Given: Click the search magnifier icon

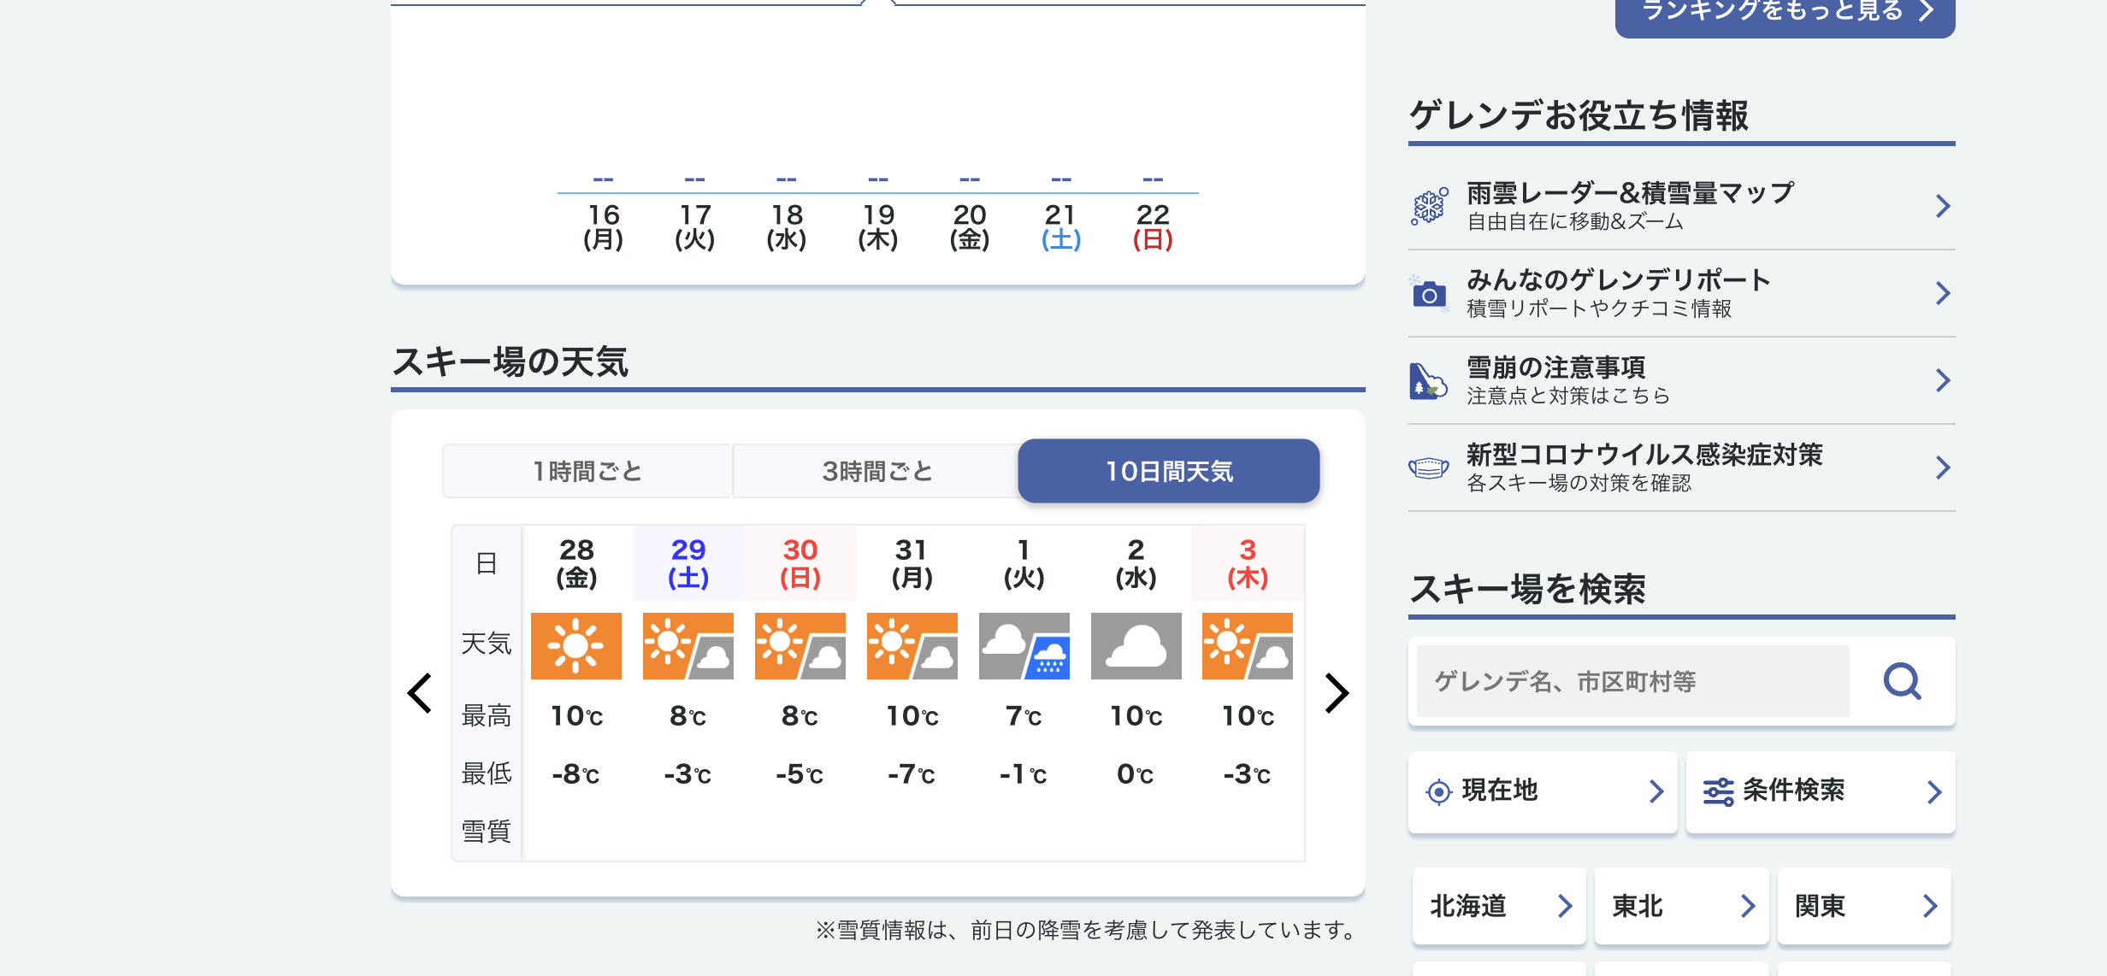Looking at the screenshot, I should point(1902,681).
